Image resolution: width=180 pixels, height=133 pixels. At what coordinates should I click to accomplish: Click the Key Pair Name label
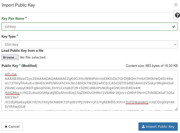click(13, 18)
